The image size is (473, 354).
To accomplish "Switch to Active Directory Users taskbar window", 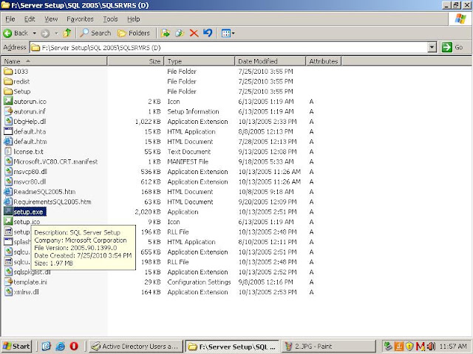I will tap(136, 347).
